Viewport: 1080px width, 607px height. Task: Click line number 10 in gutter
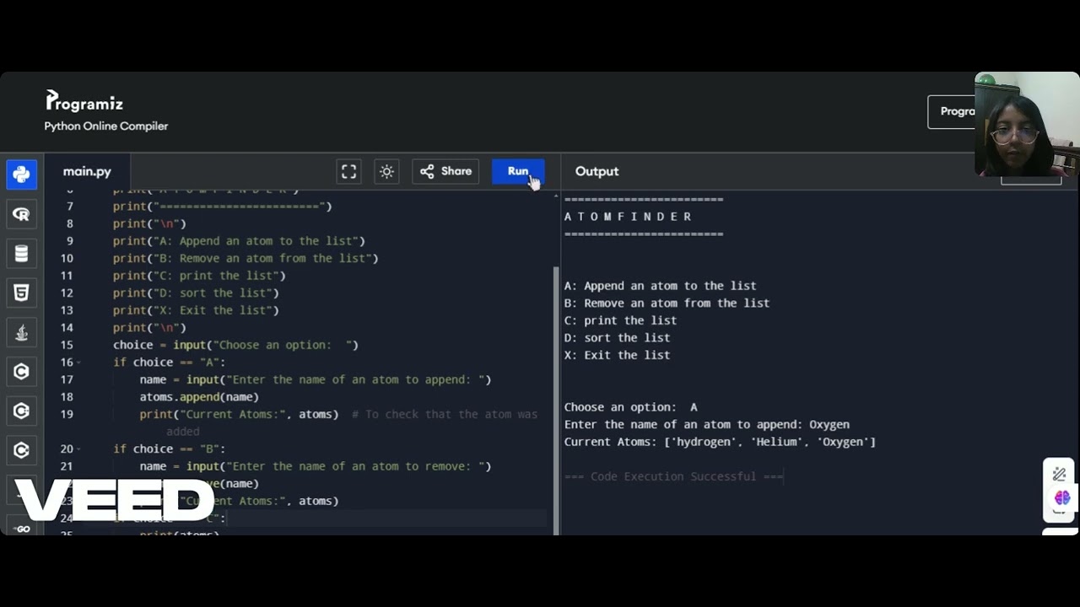click(67, 258)
